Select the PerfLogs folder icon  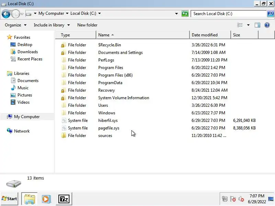[x=64, y=60]
